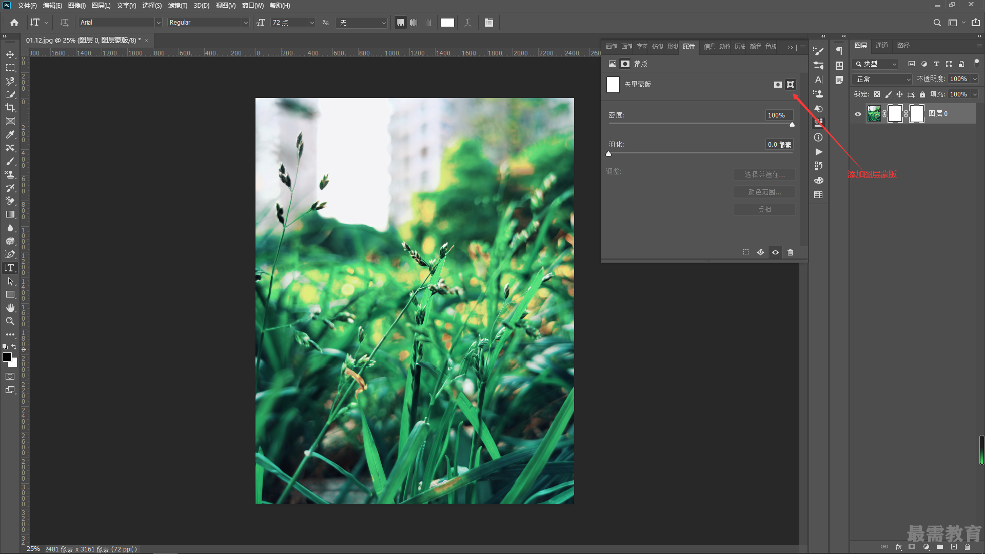Click the 颜色范围... button
This screenshot has width=985, height=554.
point(764,192)
